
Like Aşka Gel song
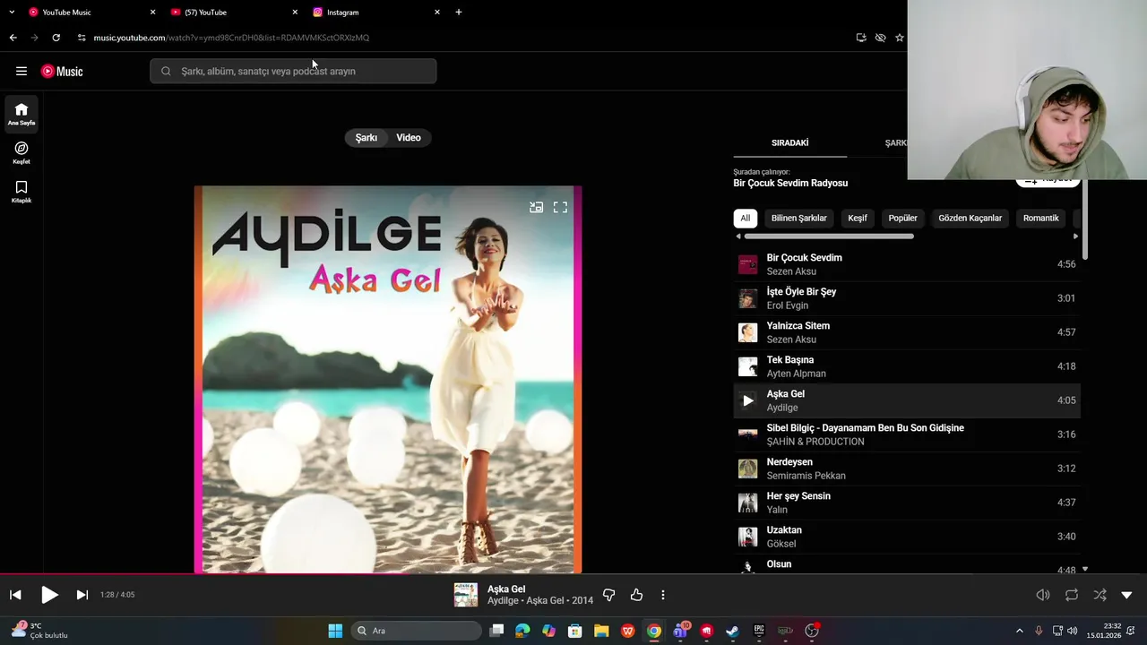click(x=636, y=595)
